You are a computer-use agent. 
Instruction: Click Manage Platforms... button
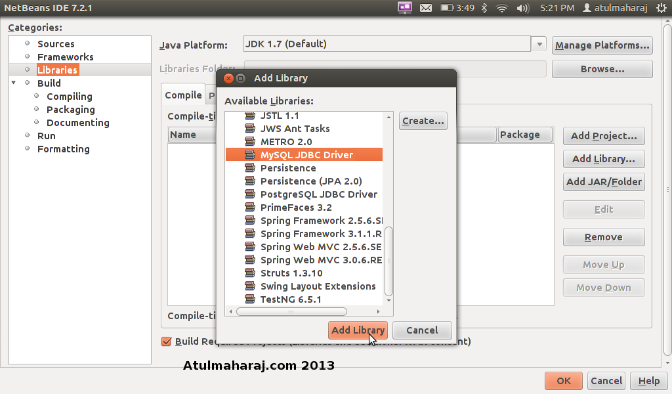[602, 45]
